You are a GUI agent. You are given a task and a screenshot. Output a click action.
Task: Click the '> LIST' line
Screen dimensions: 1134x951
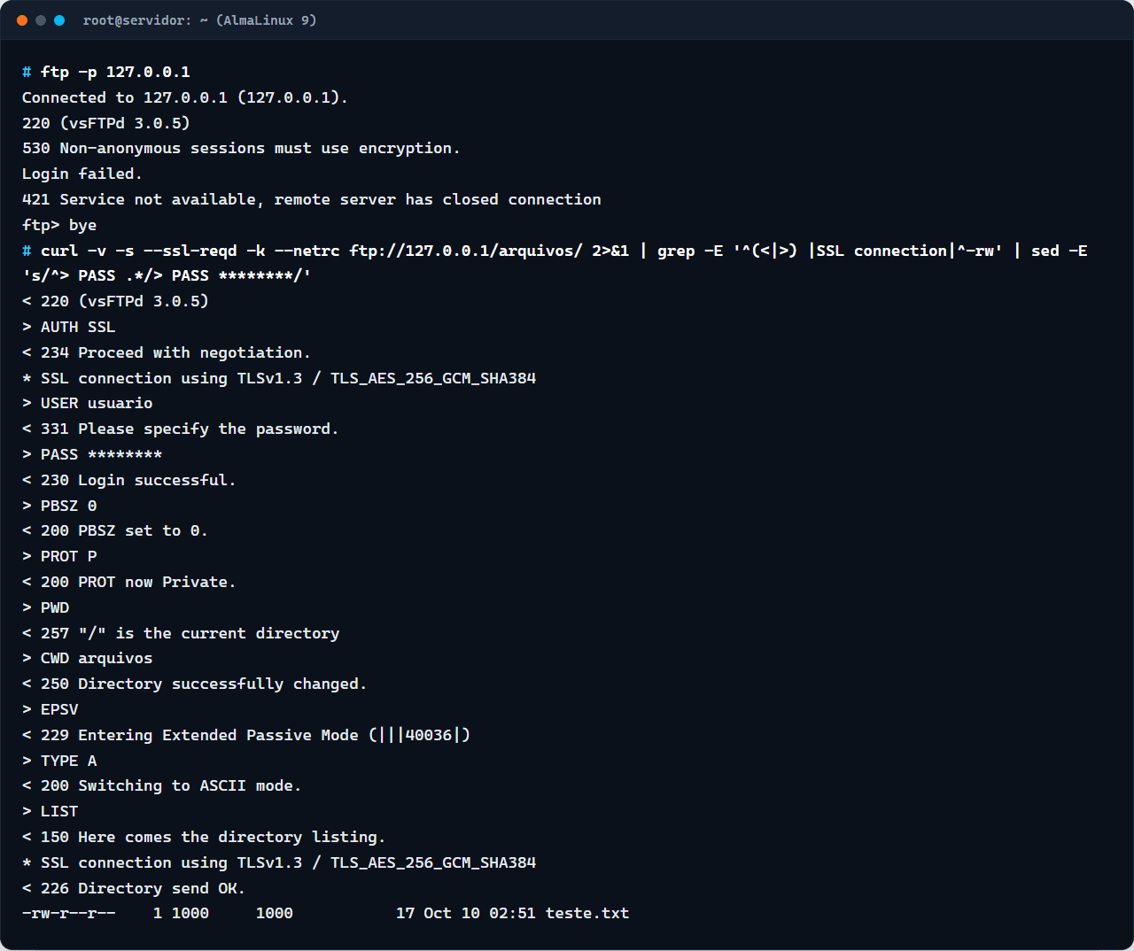click(x=50, y=811)
